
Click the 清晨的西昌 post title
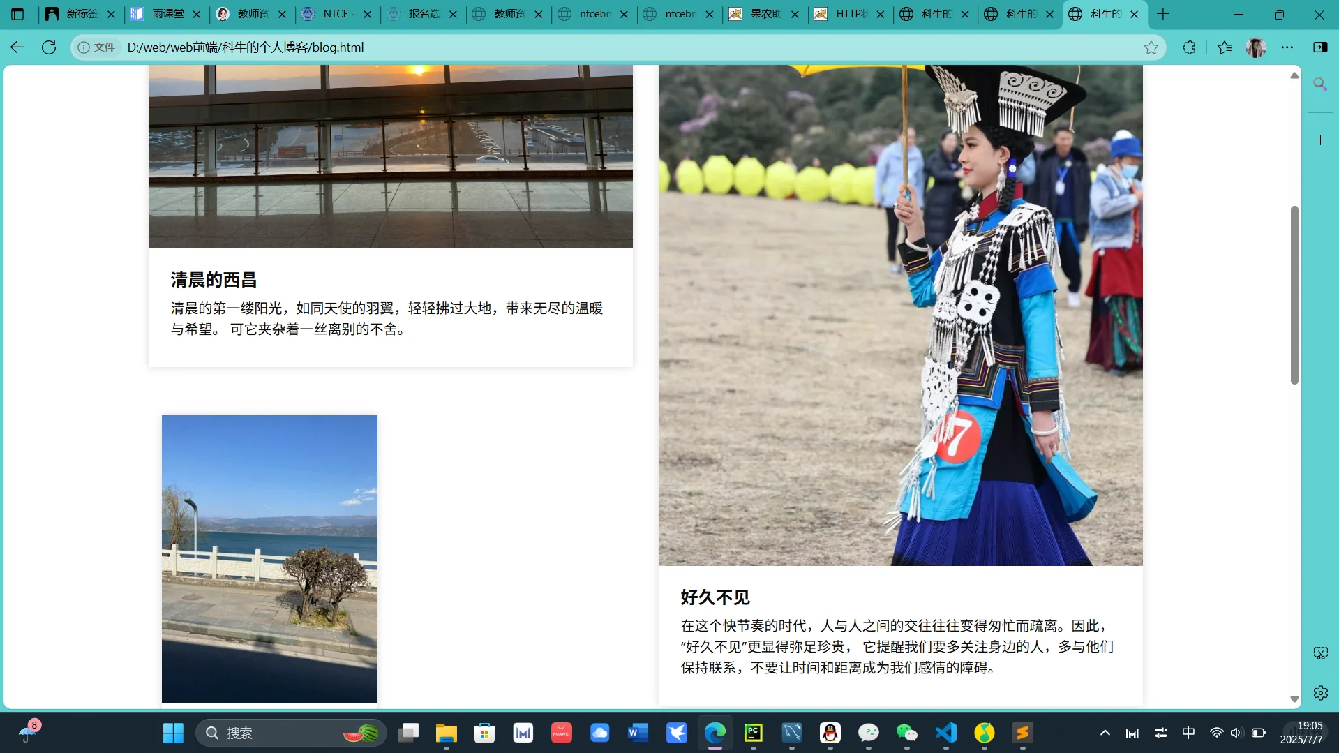pyautogui.click(x=214, y=280)
